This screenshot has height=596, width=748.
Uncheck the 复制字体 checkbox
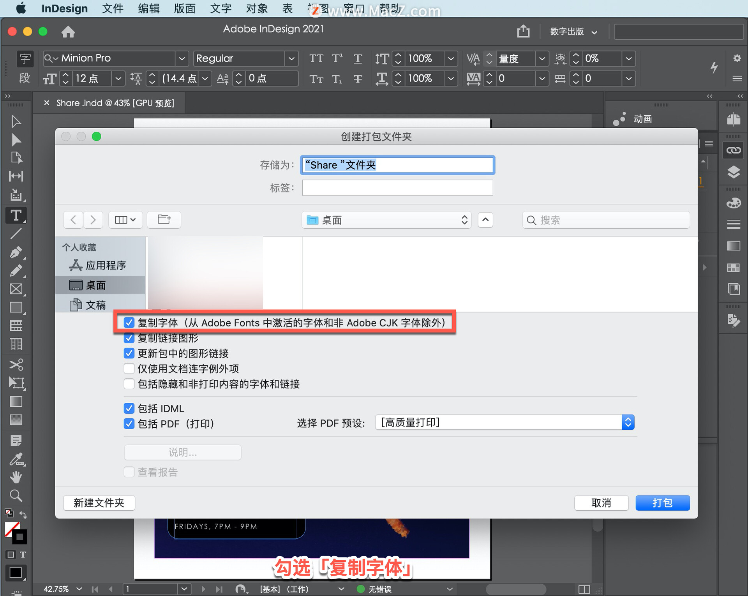click(129, 323)
